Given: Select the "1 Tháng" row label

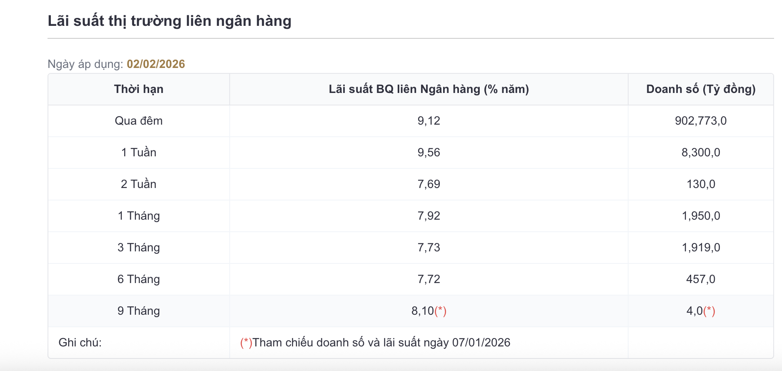Looking at the screenshot, I should point(139,216).
